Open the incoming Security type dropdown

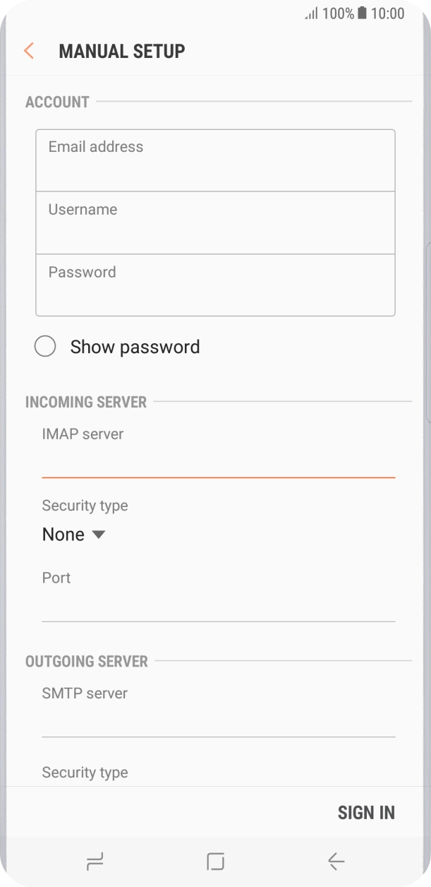tap(74, 535)
